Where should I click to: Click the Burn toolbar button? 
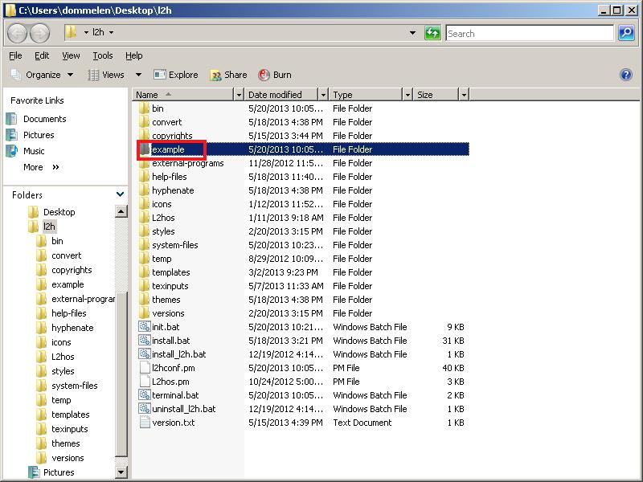click(275, 75)
